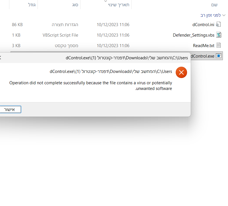Image resolution: width=228 pixels, height=206 pixels.
Task: Click the red error X icon in the dialog
Action: pyautogui.click(x=181, y=72)
